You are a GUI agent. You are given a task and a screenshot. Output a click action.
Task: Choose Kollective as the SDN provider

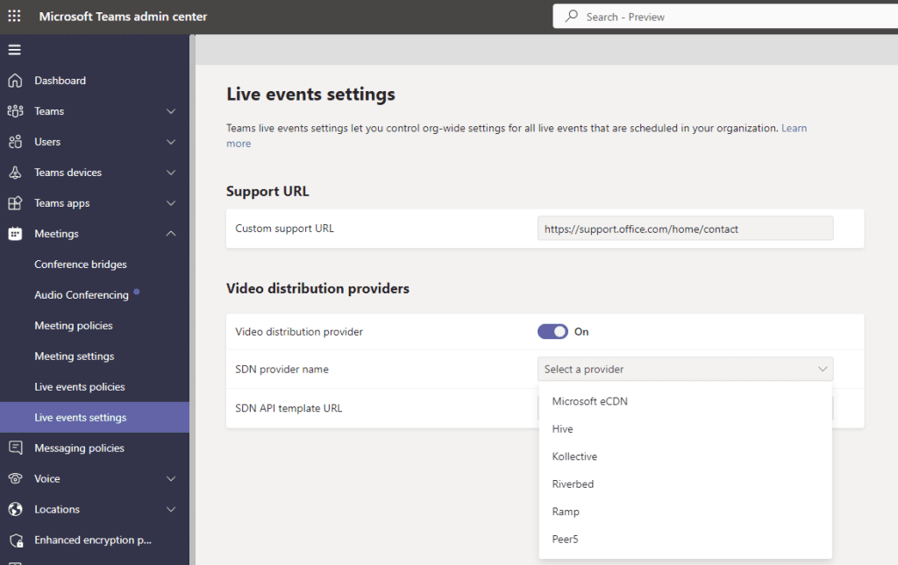(574, 456)
